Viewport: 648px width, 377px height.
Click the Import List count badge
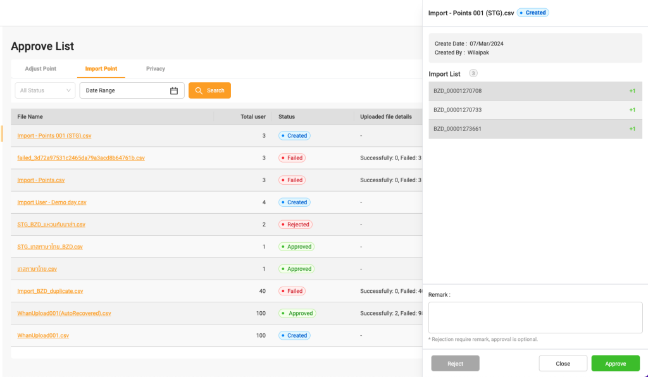pos(473,74)
